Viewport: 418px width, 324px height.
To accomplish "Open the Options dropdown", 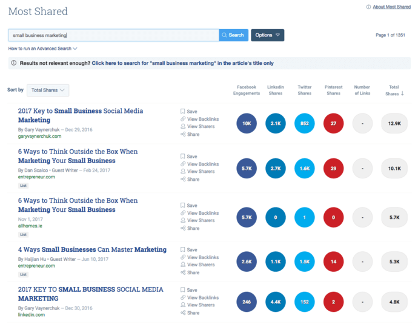I will click(267, 35).
